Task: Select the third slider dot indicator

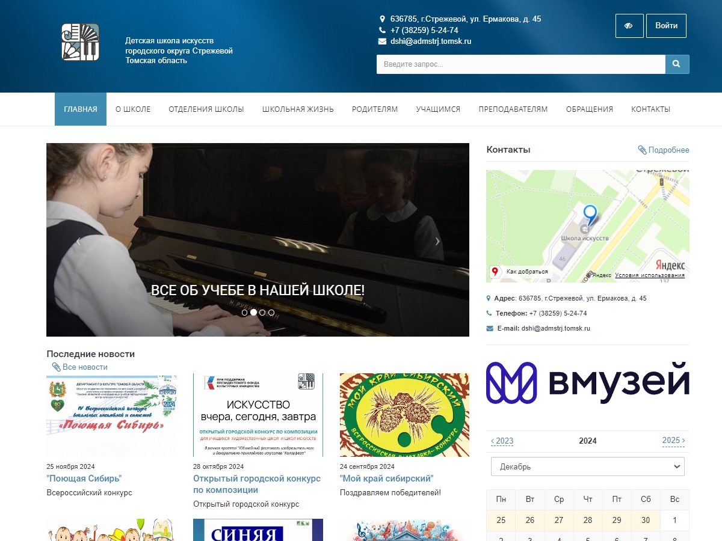Action: (x=262, y=313)
